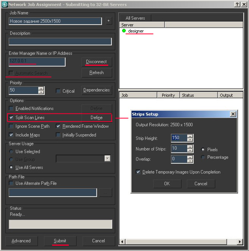Choose the Use Selected server option
The width and height of the screenshot is (249, 251).
coord(11,152)
